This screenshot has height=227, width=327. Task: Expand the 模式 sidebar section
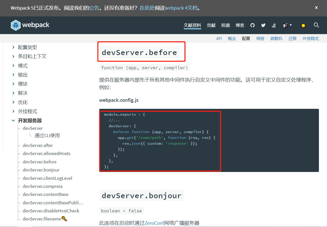pyautogui.click(x=13, y=66)
